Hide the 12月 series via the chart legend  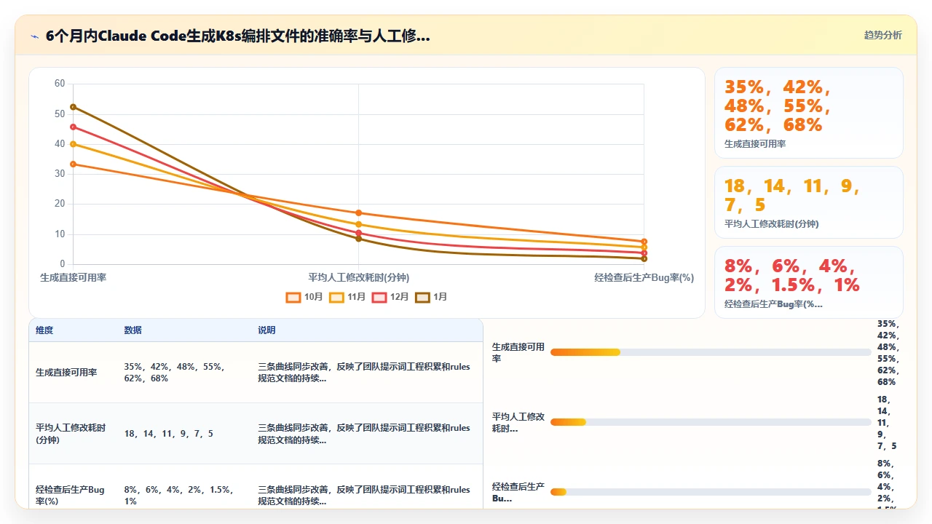tap(390, 297)
